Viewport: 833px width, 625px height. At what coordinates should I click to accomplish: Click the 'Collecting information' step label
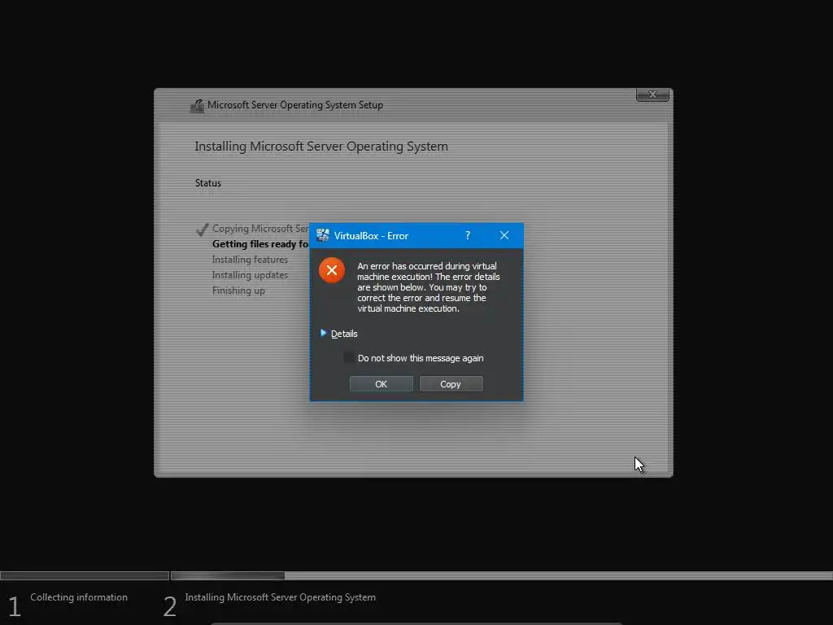pos(79,597)
